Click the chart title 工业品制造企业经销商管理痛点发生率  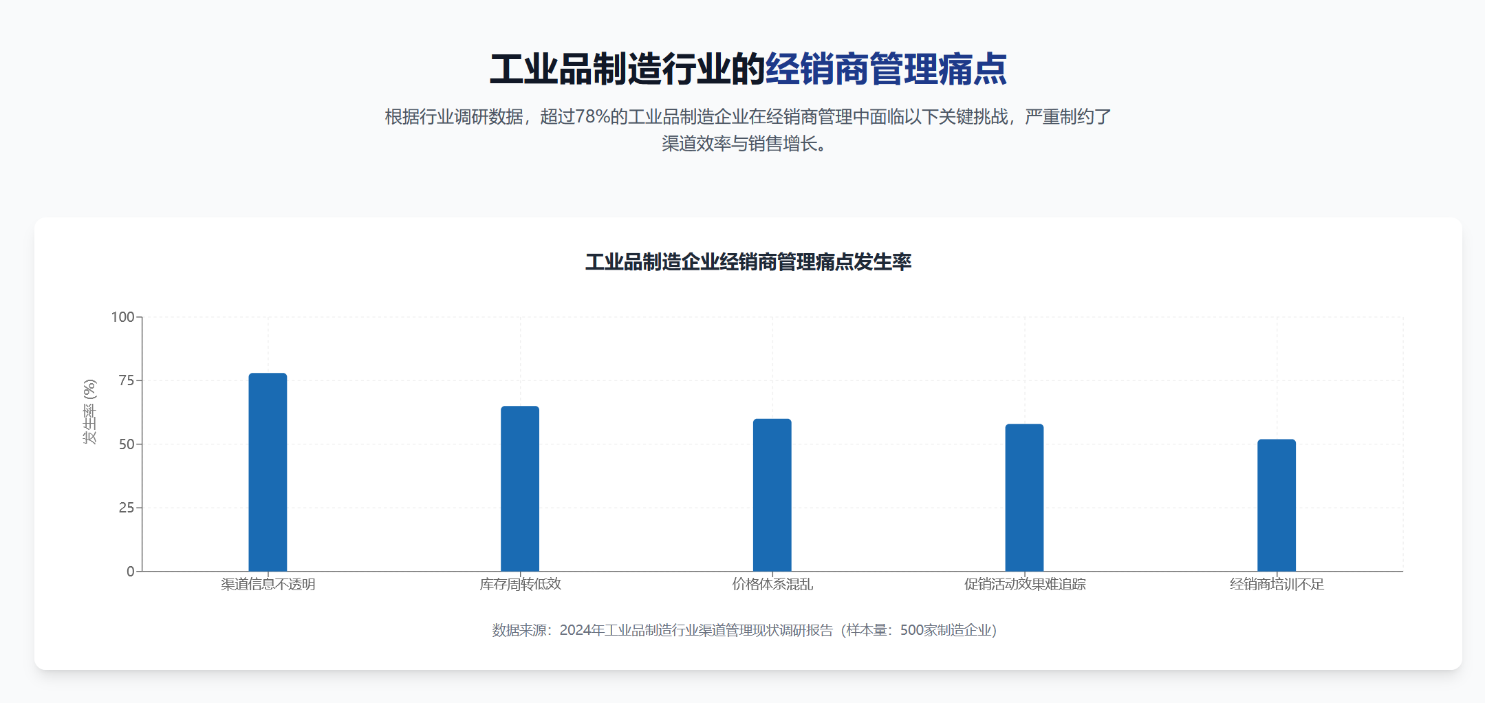pos(748,262)
